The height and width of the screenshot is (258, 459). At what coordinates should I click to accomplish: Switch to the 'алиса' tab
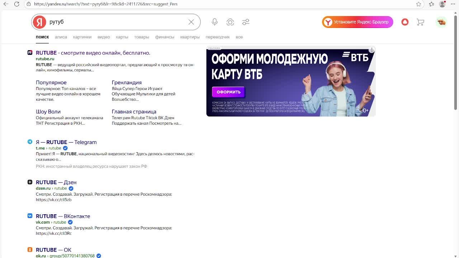61,37
